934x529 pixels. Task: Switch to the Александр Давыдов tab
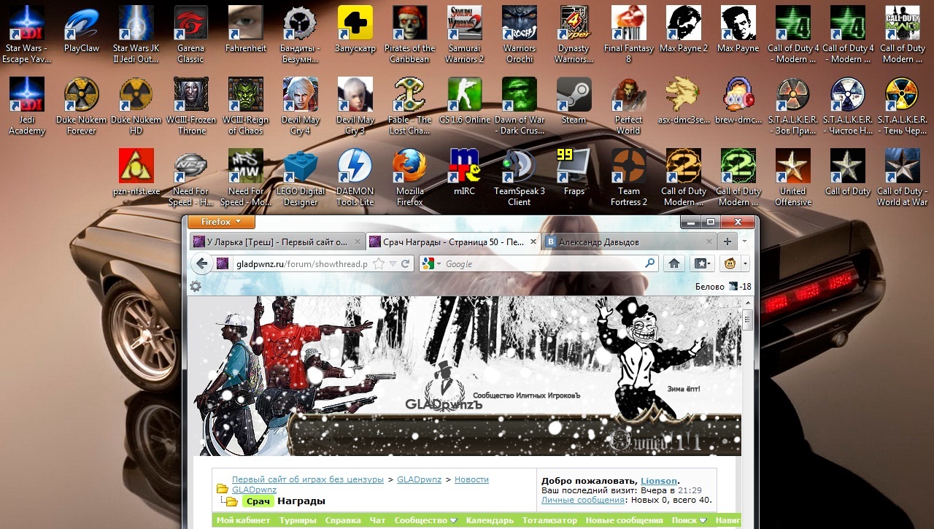click(630, 242)
